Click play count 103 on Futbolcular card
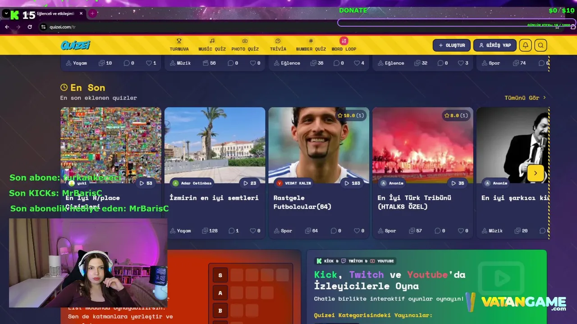577x324 pixels. click(x=353, y=183)
